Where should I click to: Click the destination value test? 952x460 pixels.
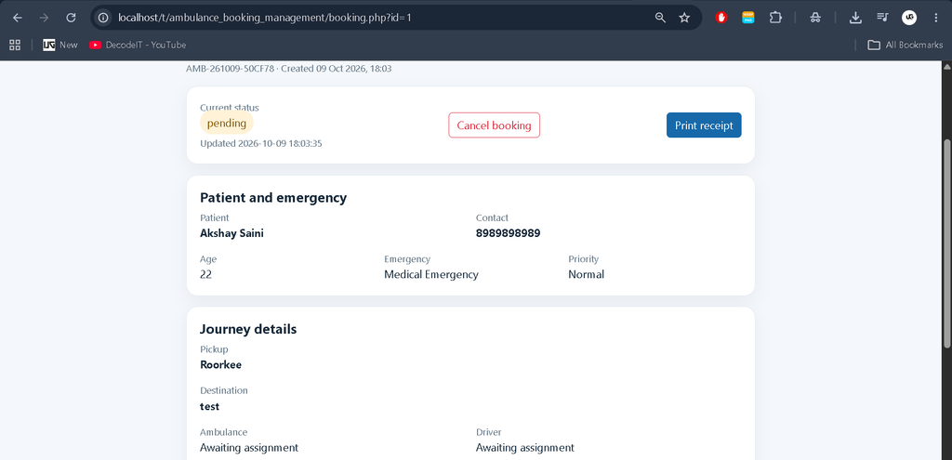point(209,407)
